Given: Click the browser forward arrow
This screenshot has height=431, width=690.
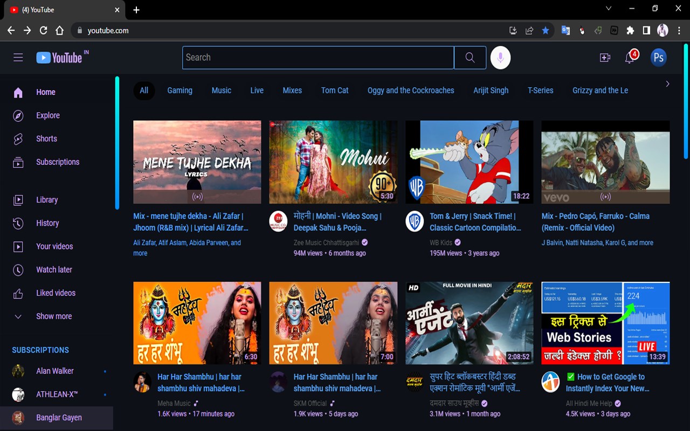Looking at the screenshot, I should point(27,31).
